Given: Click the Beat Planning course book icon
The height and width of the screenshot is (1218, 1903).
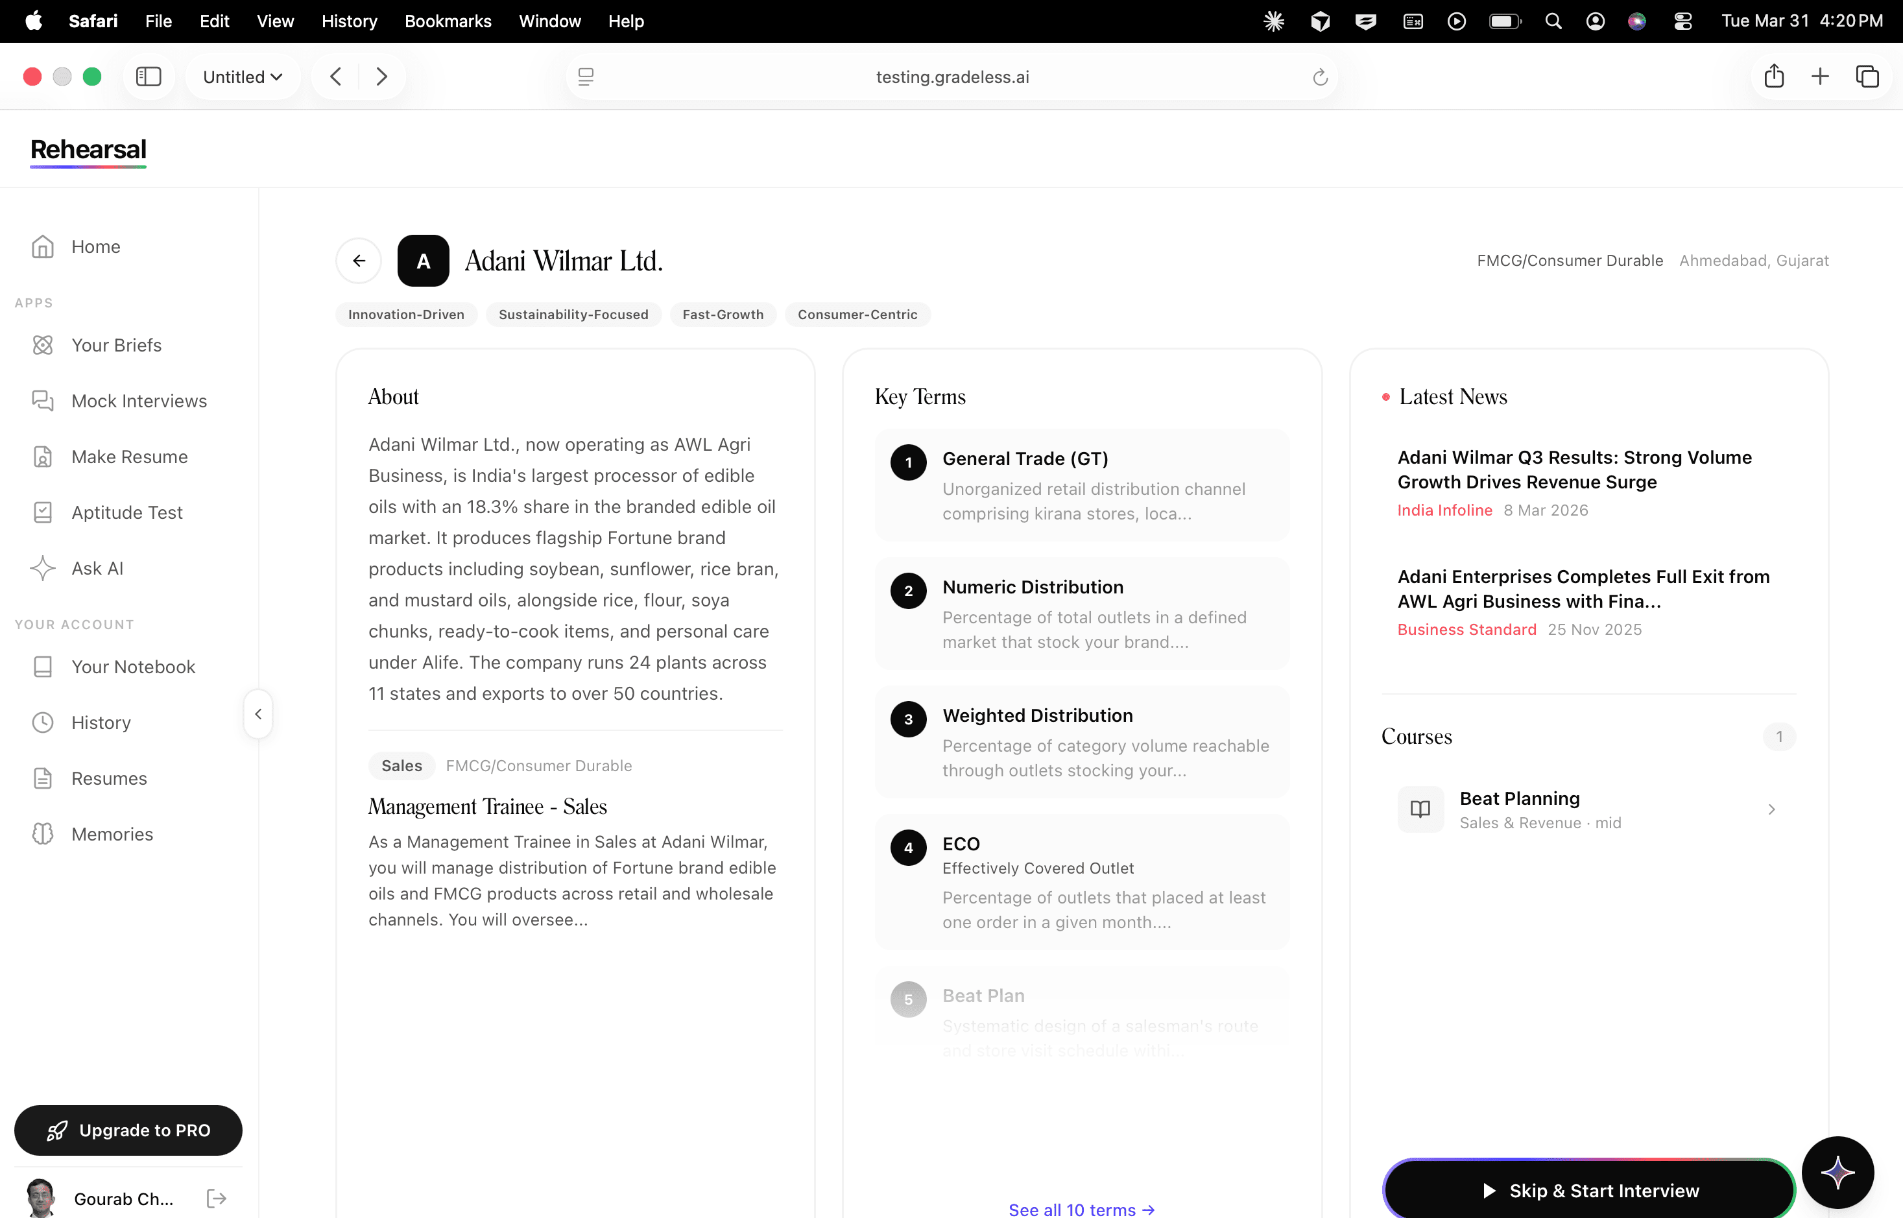Looking at the screenshot, I should 1420,809.
